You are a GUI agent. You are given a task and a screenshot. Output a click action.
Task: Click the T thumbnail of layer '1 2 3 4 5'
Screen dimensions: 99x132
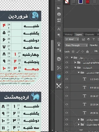pyautogui.click(x=85, y=79)
